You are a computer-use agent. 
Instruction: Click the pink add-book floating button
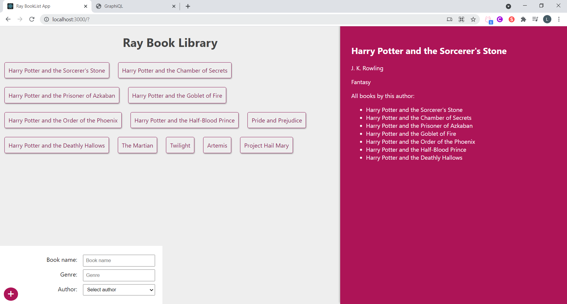click(x=11, y=294)
